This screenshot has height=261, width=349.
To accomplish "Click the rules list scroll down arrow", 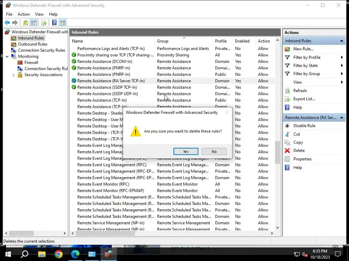I will tap(277, 227).
